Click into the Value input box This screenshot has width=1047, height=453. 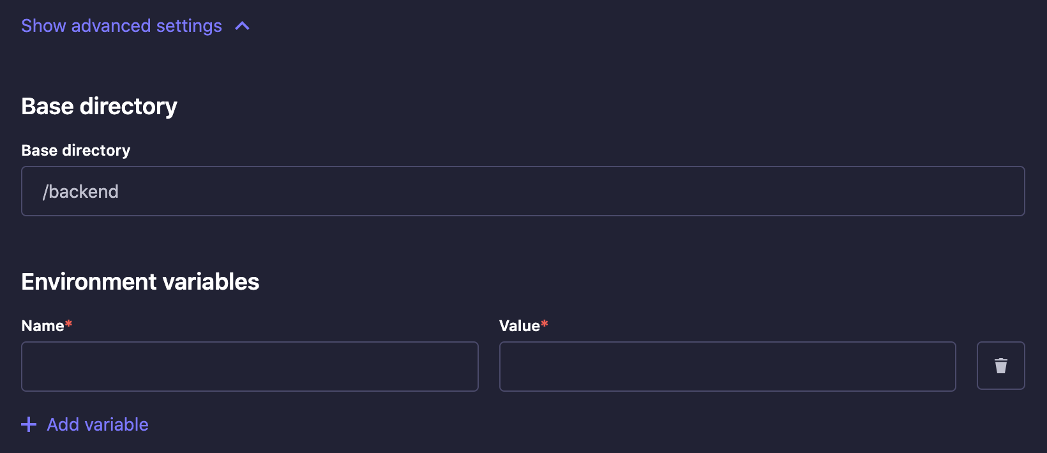[727, 366]
